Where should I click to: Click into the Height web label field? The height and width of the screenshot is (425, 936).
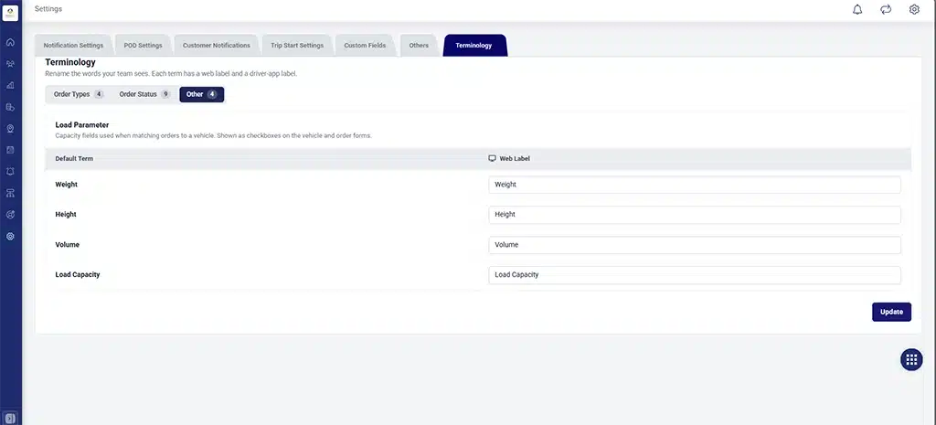pyautogui.click(x=695, y=215)
